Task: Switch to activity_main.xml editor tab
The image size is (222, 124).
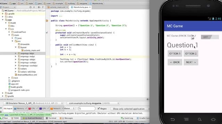Action: tap(58, 7)
